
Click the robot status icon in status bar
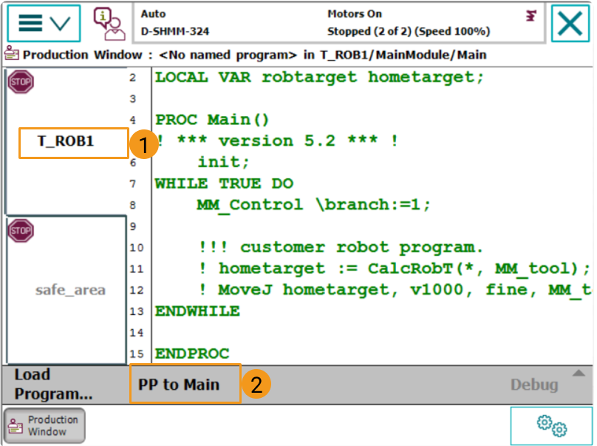click(531, 16)
